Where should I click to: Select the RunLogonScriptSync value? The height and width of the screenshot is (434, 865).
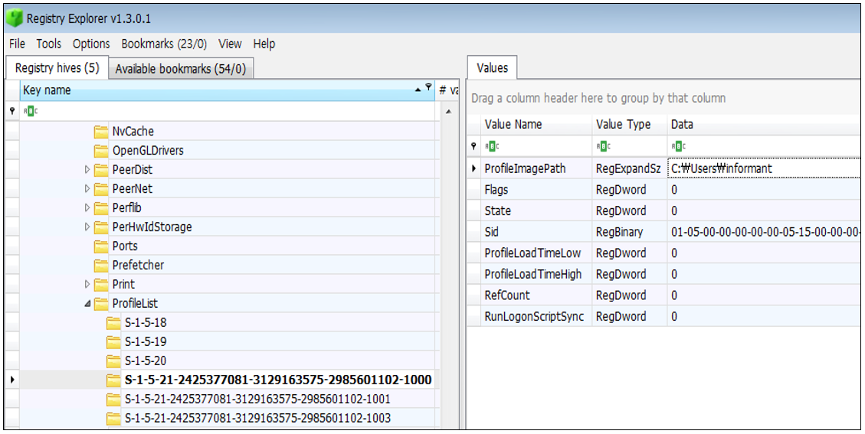coord(663,317)
